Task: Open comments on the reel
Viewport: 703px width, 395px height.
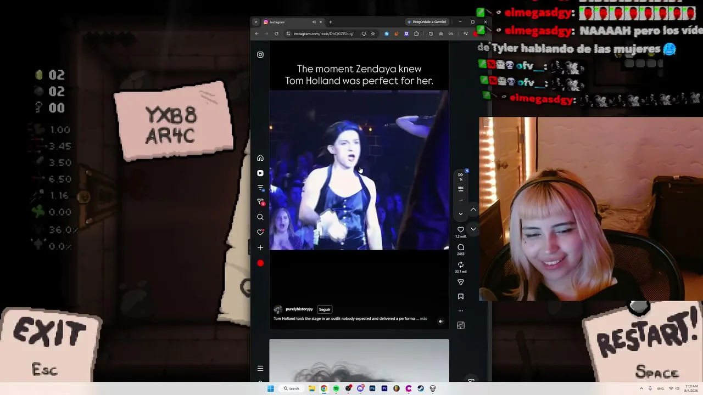Action: (x=461, y=247)
